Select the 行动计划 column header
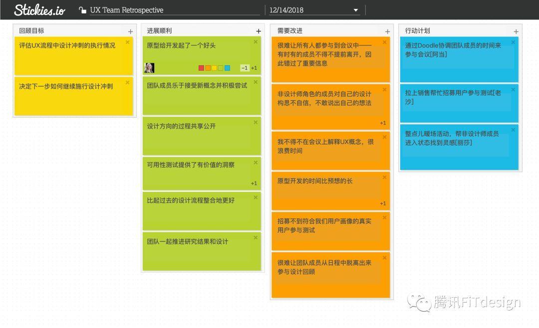539x328 pixels. point(417,31)
